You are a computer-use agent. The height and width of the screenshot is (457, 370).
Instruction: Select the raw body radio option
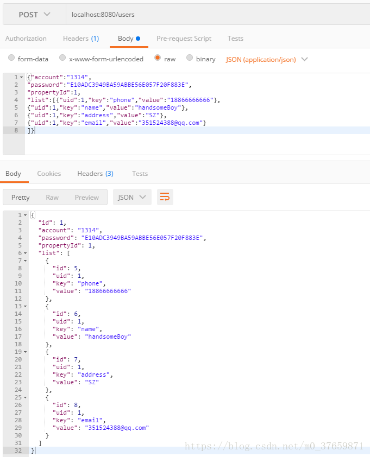tap(158, 58)
